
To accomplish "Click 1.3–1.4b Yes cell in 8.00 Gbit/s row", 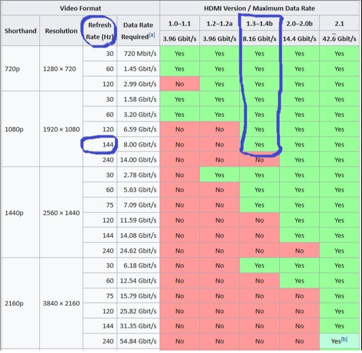I will pos(260,145).
